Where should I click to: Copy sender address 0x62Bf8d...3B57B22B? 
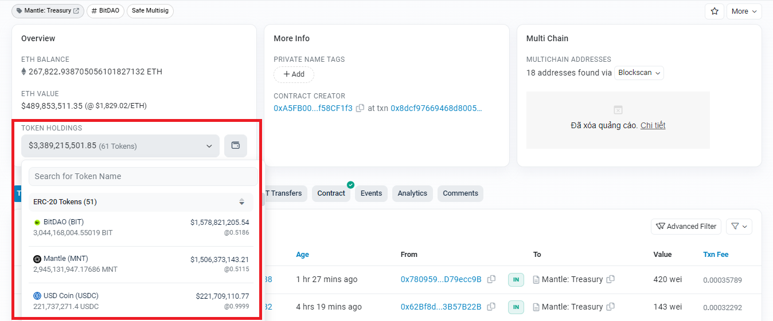491,307
